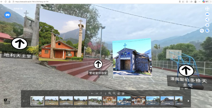Pan the panorama right
Image resolution: width=212 pixels, height=108 pixels.
[96, 94]
